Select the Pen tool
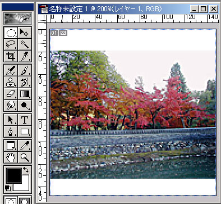221x204 pixels. 11,132
